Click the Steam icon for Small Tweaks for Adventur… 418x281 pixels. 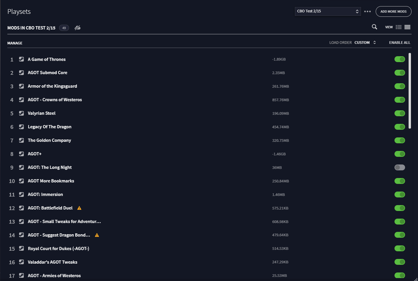pyautogui.click(x=21, y=222)
